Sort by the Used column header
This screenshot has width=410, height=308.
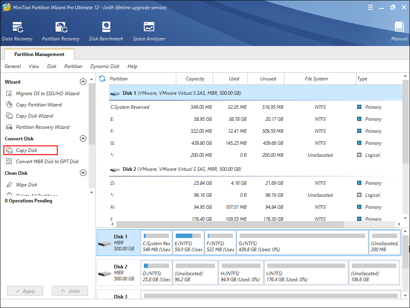[x=230, y=78]
